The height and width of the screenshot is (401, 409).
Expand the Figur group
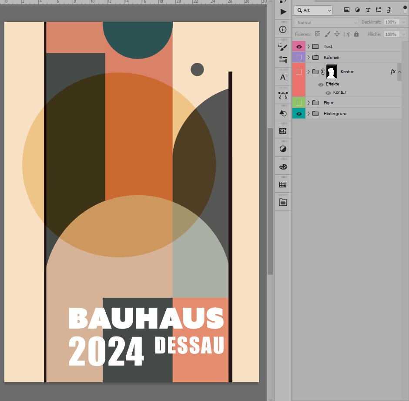click(308, 103)
